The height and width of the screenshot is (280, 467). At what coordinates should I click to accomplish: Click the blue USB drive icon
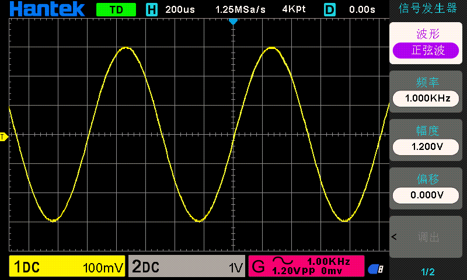coord(375,268)
